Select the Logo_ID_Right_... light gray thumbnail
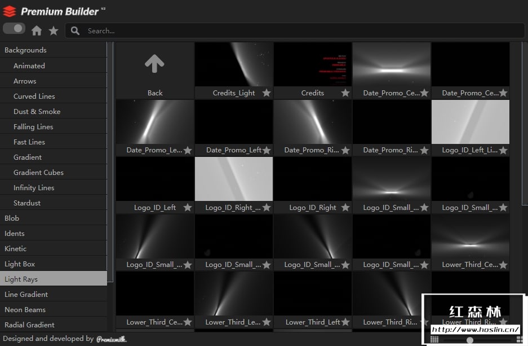The image size is (528, 346). [x=234, y=179]
